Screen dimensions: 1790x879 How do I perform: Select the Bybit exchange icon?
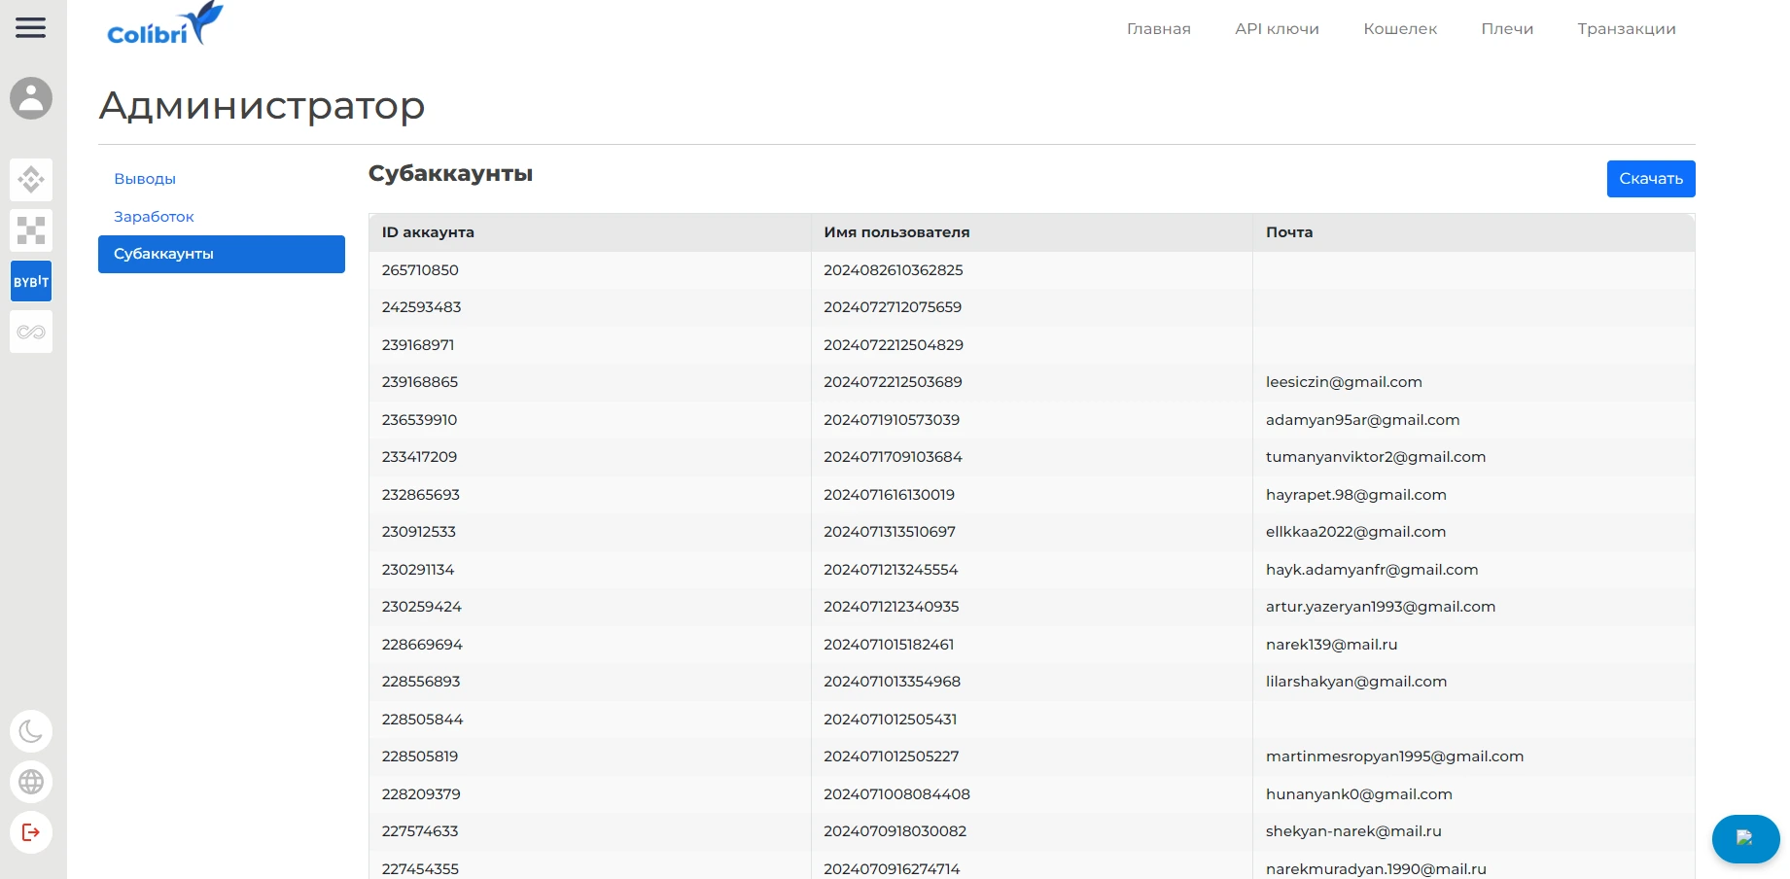point(31,281)
